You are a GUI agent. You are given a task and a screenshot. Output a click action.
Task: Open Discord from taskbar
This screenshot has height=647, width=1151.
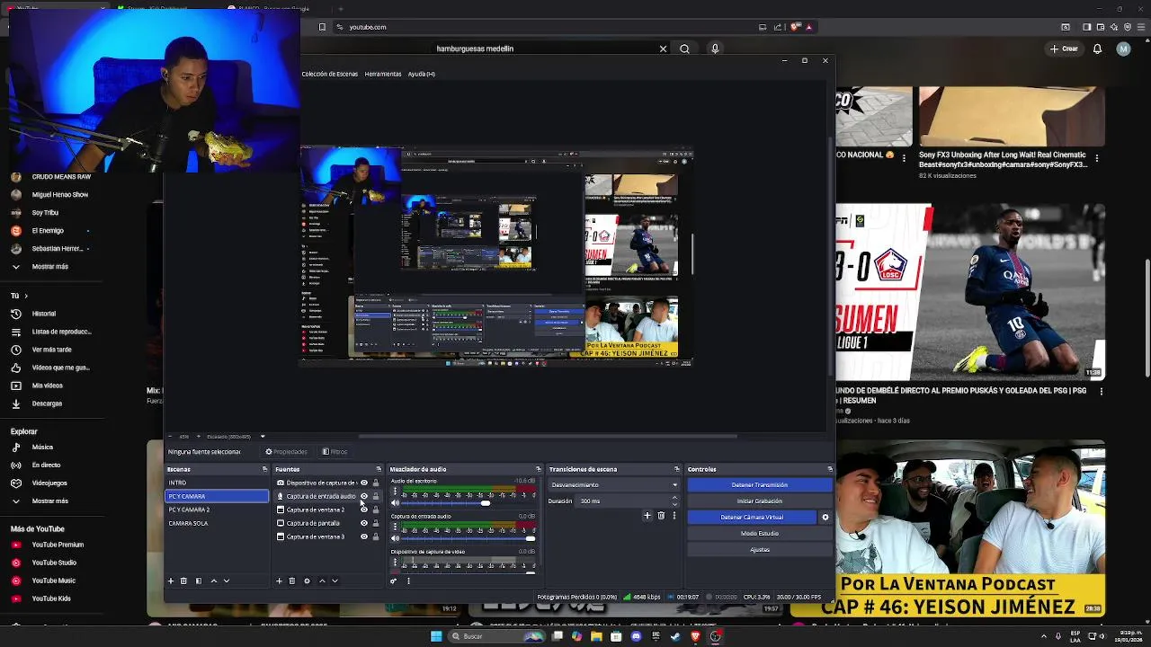636,636
